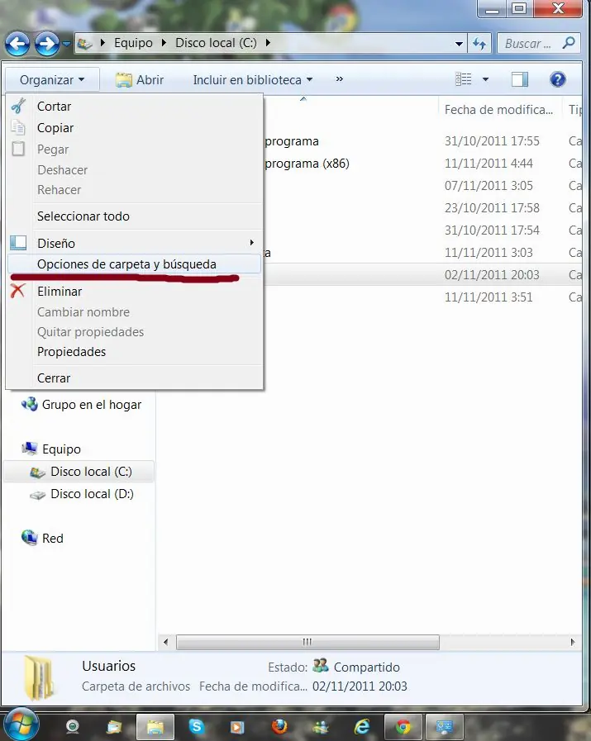
Task: Click the scissors icon beside Cortar
Action: coord(18,106)
